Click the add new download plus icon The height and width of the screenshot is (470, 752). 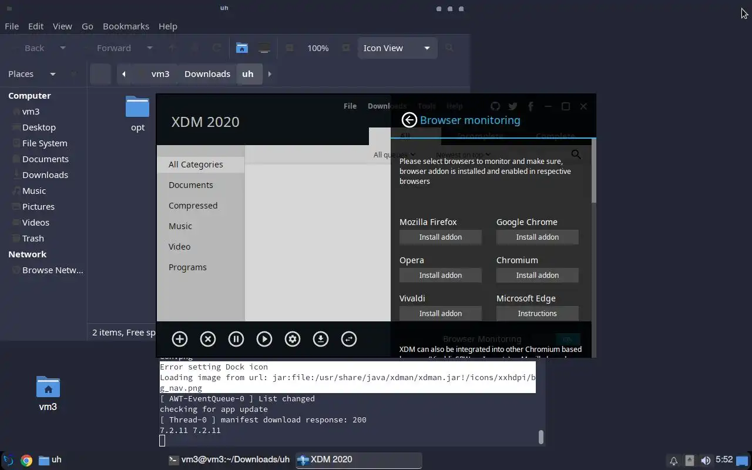tap(180, 339)
